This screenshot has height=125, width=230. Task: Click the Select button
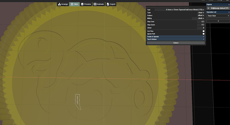176,43
